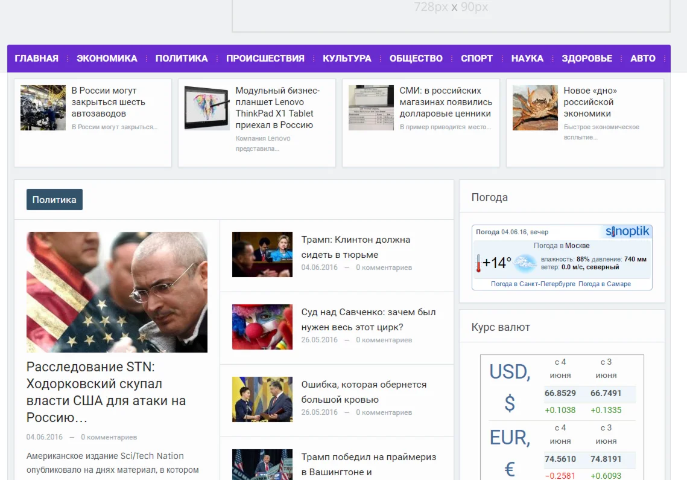The height and width of the screenshot is (480, 687).
Task: Click the Политика category button
Action: (x=54, y=200)
